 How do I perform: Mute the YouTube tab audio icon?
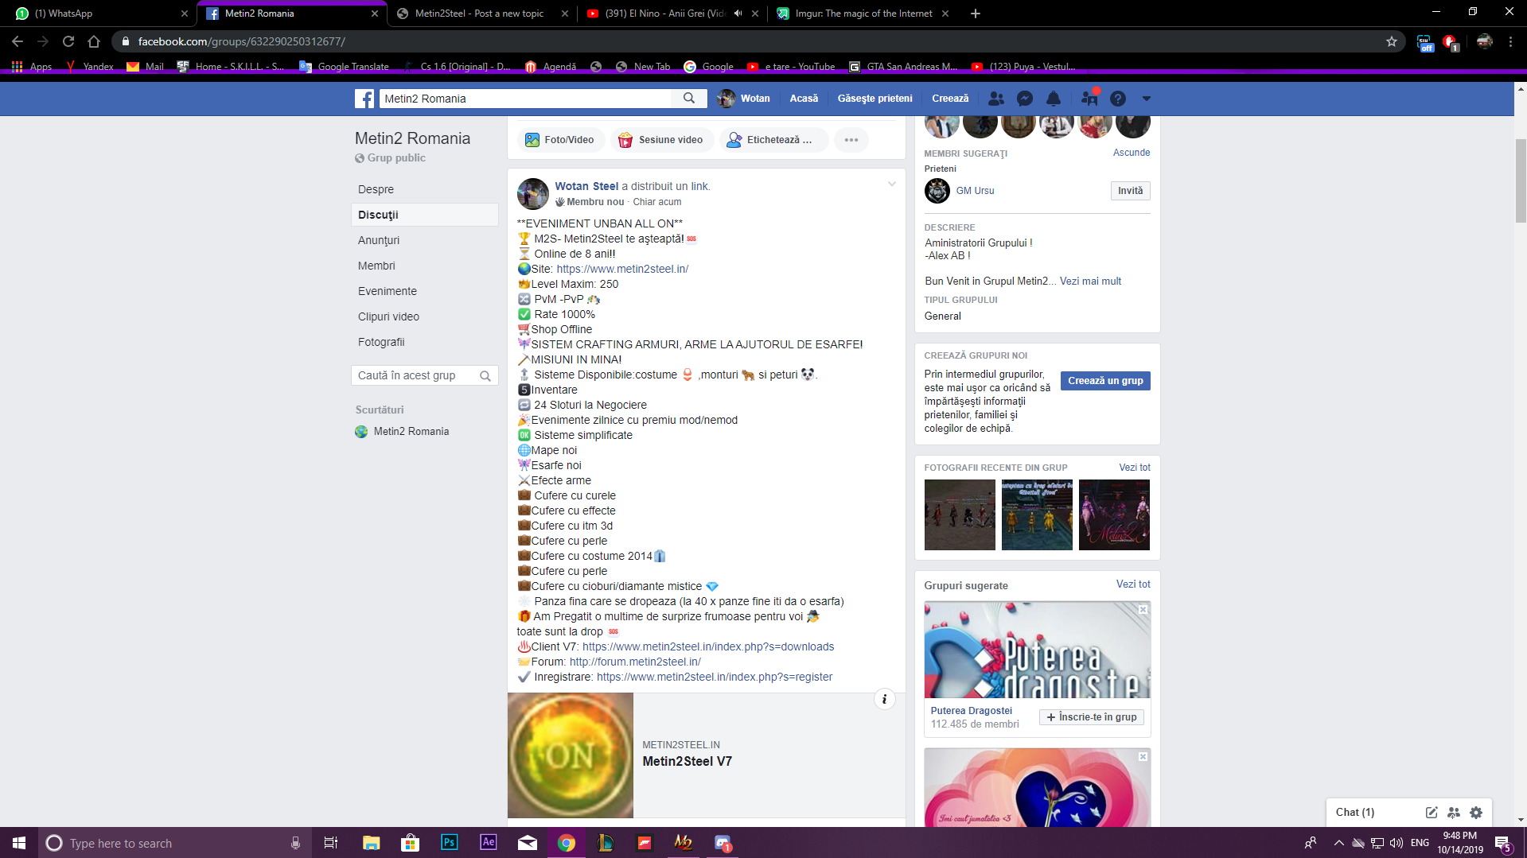click(738, 14)
